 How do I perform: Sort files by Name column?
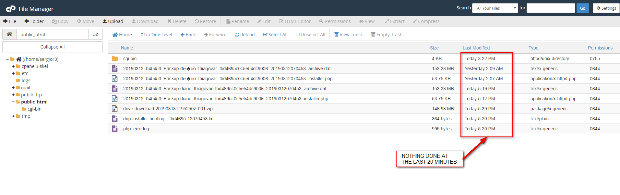click(127, 48)
